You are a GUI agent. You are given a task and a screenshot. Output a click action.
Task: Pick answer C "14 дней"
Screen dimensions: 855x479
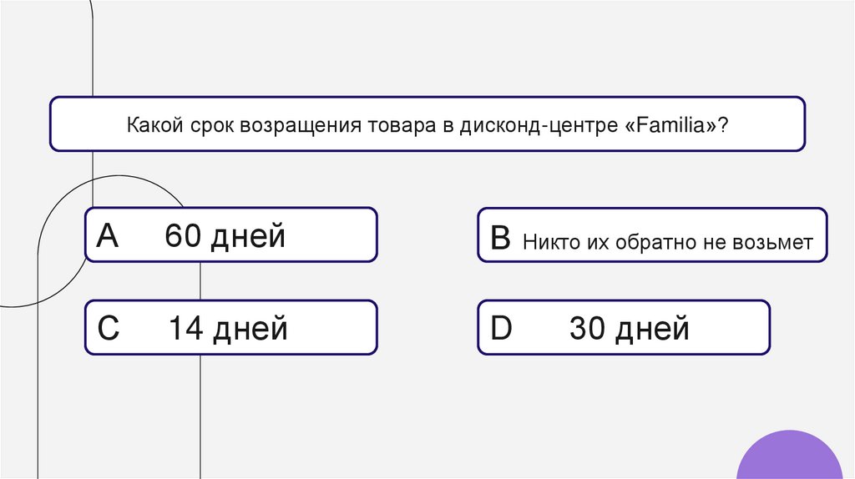(x=231, y=328)
